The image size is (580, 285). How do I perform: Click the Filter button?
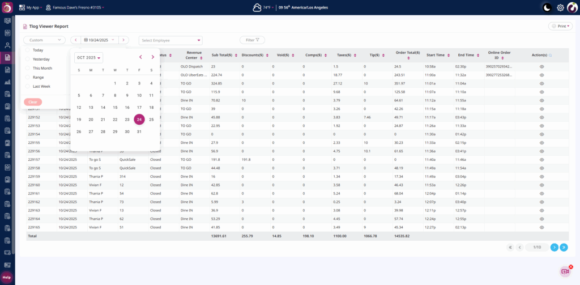tap(252, 40)
